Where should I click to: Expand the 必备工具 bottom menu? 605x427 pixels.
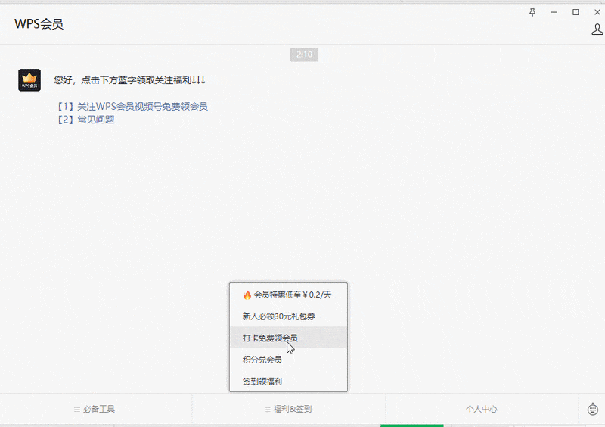click(x=95, y=409)
